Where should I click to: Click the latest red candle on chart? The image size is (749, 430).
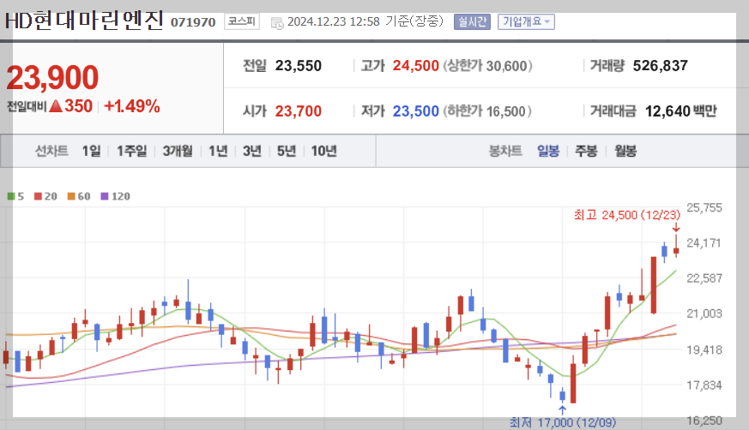click(x=676, y=246)
